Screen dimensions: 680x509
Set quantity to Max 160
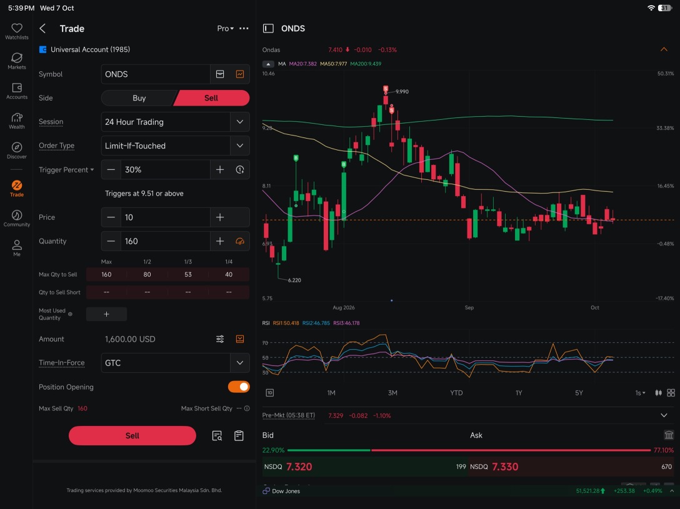106,275
